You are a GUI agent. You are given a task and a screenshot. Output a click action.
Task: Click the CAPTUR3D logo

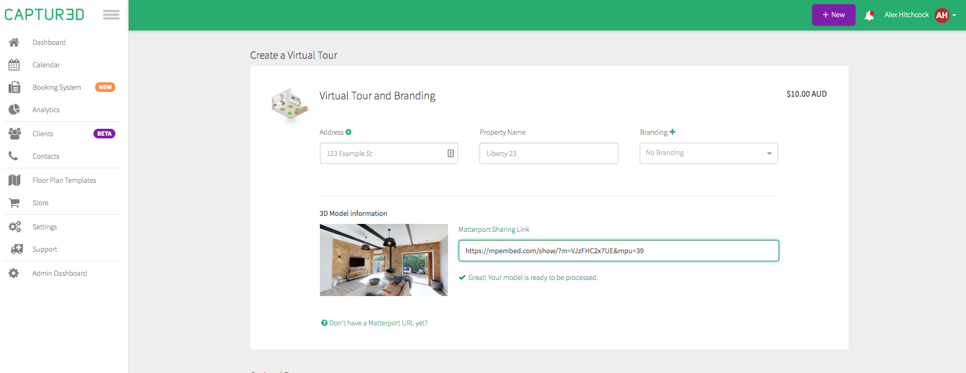(x=44, y=14)
